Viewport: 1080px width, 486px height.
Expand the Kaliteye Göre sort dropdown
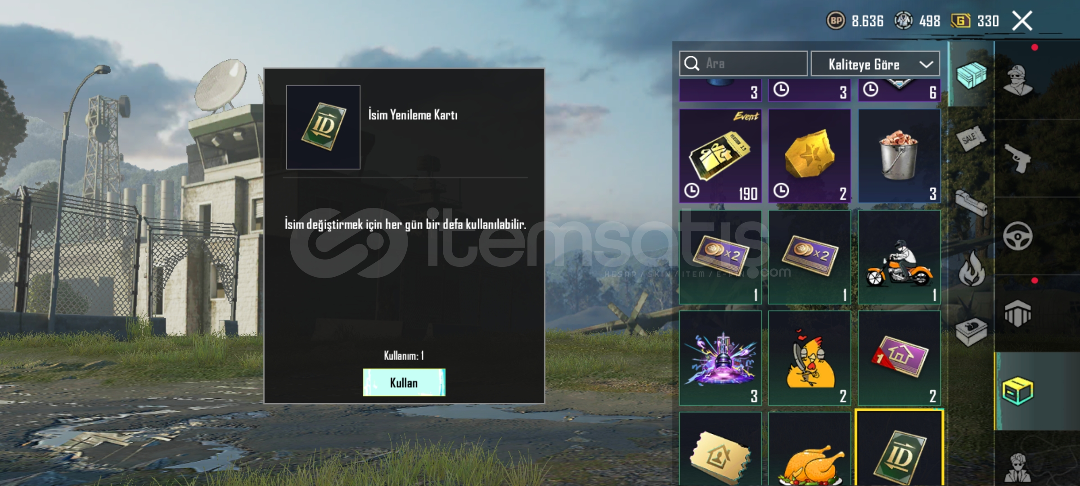coord(875,64)
